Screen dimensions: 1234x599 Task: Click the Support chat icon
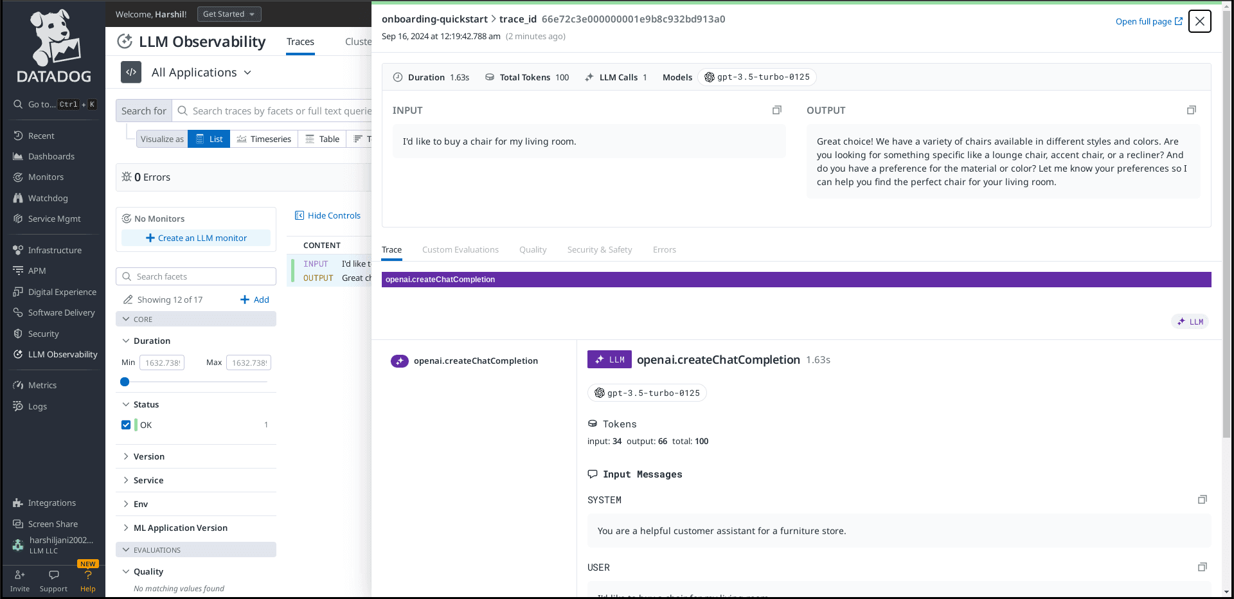tap(54, 575)
